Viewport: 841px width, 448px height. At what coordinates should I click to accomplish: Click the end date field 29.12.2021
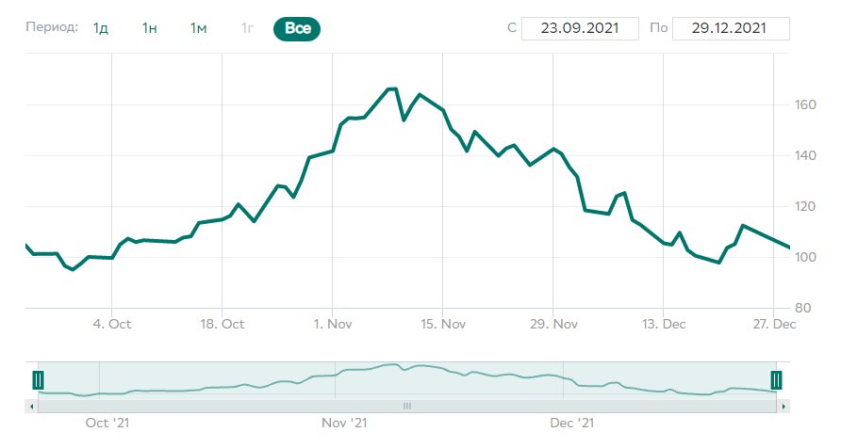pyautogui.click(x=732, y=28)
